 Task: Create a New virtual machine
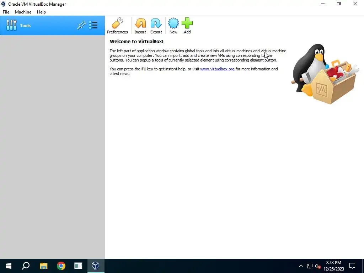pos(173,26)
